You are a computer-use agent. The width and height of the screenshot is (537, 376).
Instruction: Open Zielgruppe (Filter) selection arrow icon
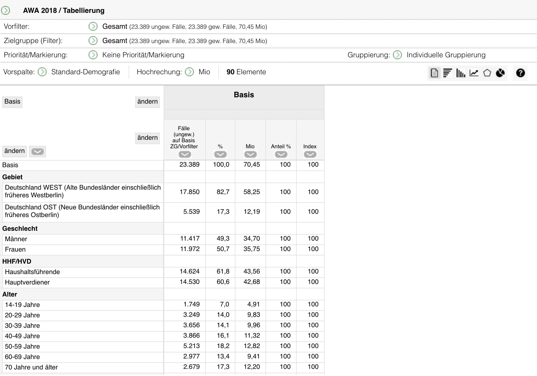pyautogui.click(x=93, y=41)
